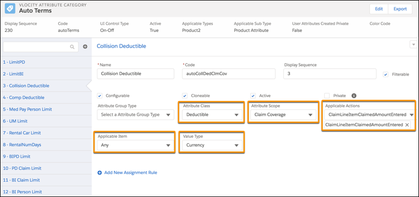Select 12 - BI Person Limit item
This screenshot has height=197, width=419.
click(46, 191)
